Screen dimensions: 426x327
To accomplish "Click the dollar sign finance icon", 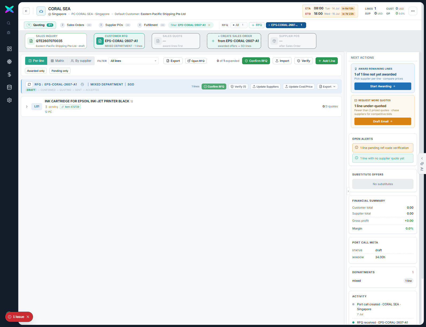I will [x=9, y=74].
